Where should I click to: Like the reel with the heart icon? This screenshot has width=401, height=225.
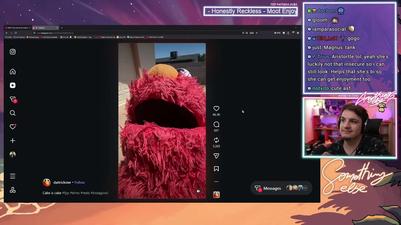216,108
